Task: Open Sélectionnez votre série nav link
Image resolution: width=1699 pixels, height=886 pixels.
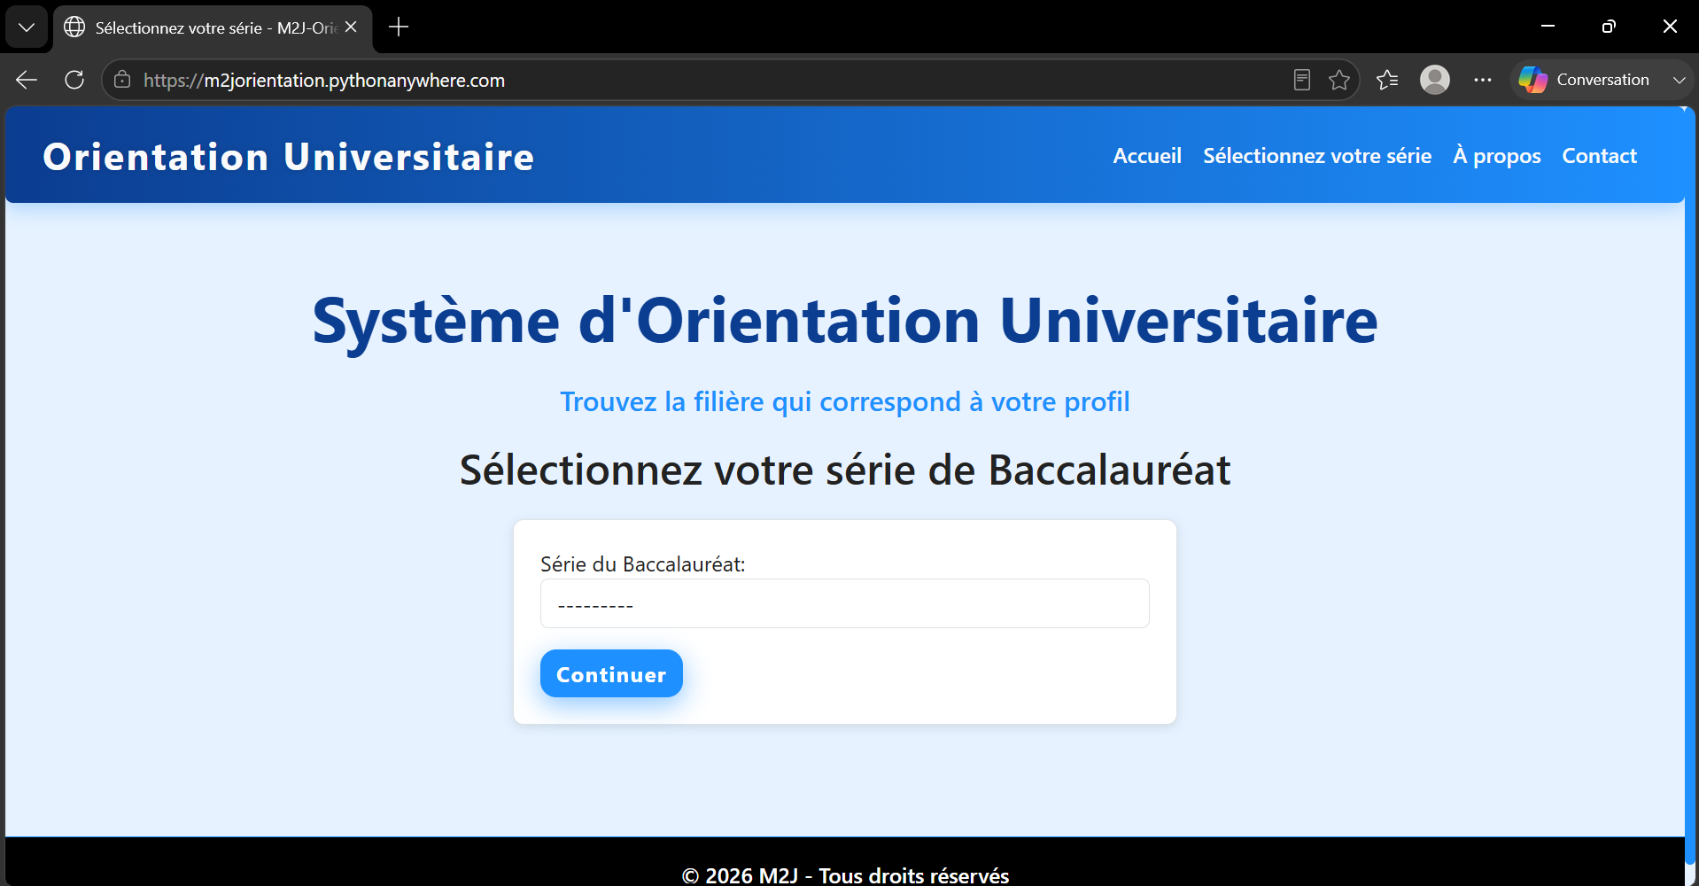Action: pyautogui.click(x=1317, y=156)
